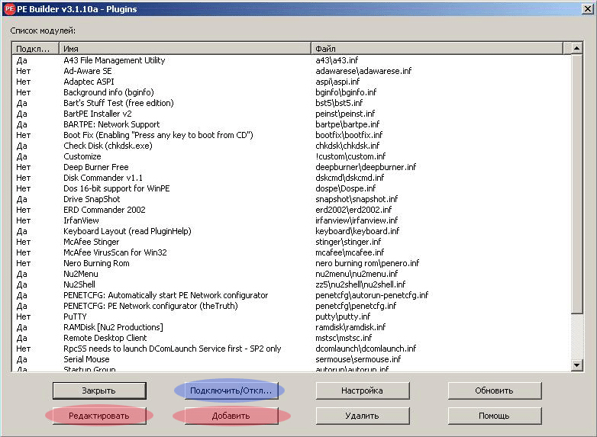Click file path bootfix\bootfix.inf
The width and height of the screenshot is (597, 437).
coord(349,135)
